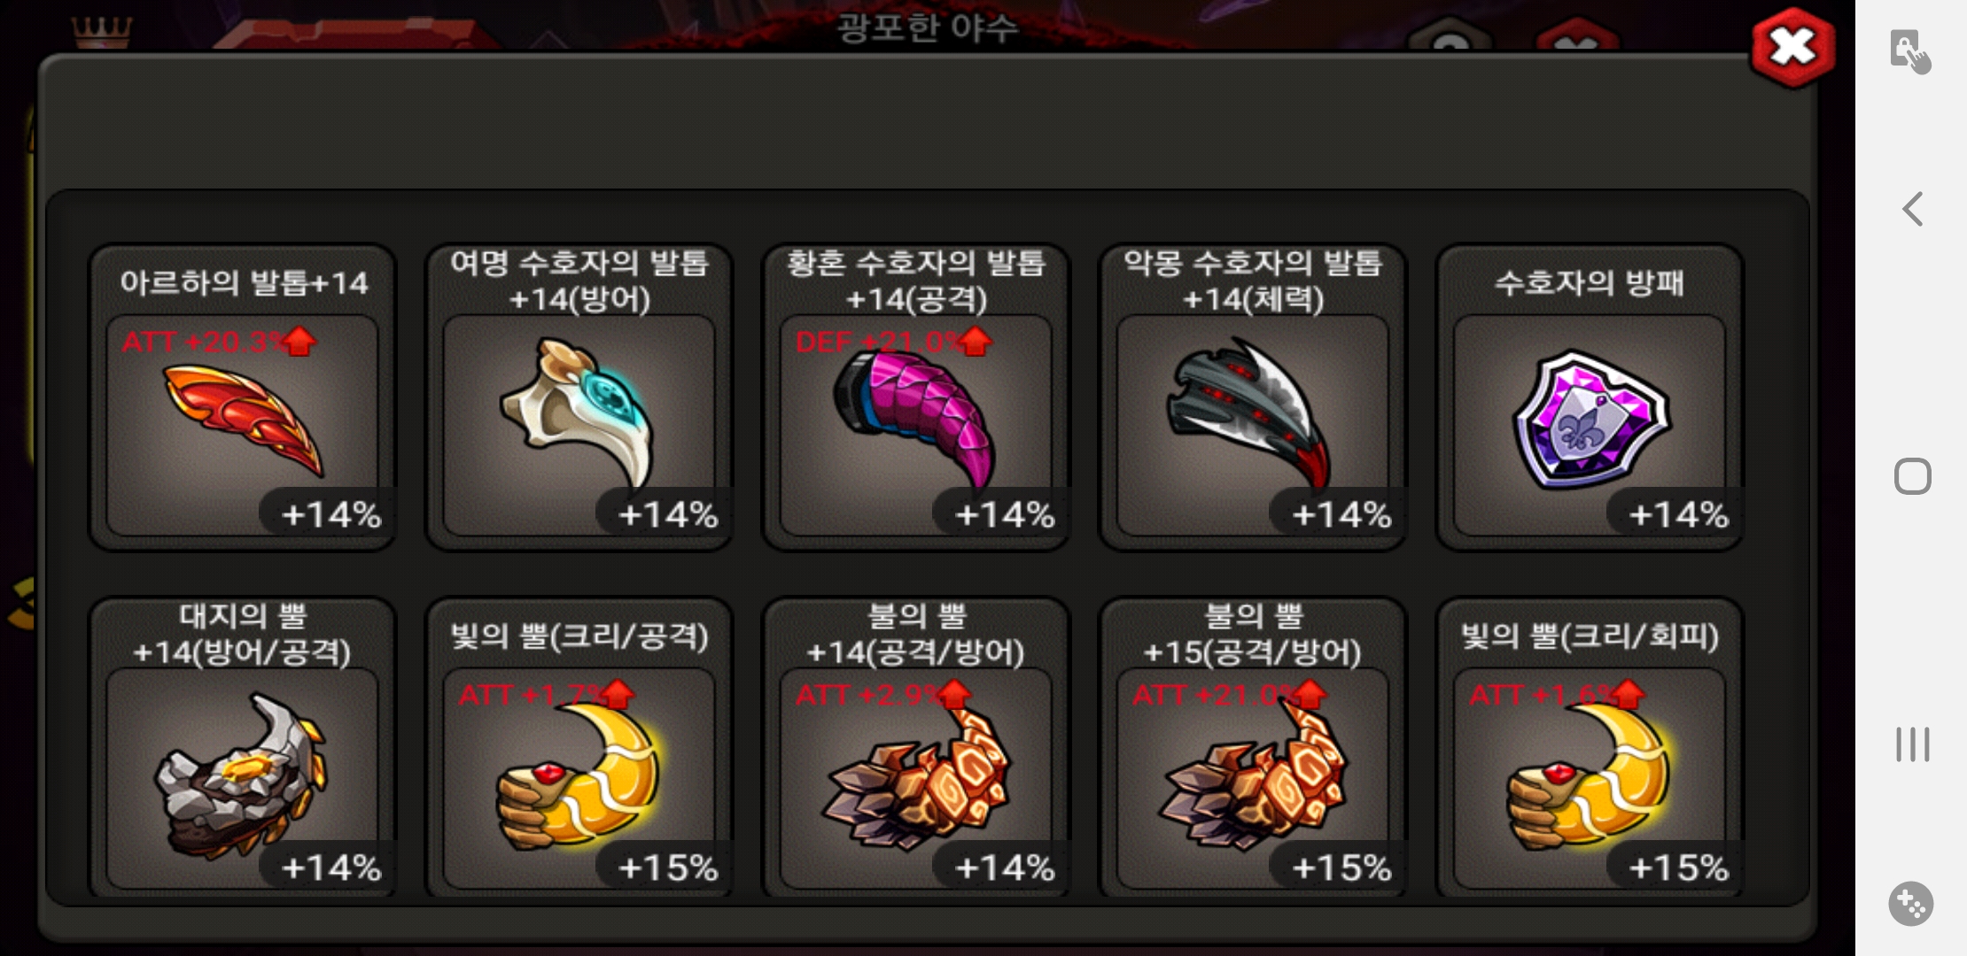Choose the 황혼 수호자의 발톱 magenta claw

[x=916, y=398]
